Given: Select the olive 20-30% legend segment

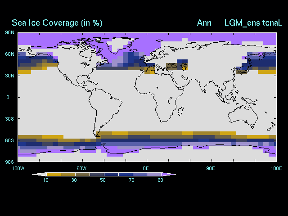Looking at the screenshot, I should point(67,174).
